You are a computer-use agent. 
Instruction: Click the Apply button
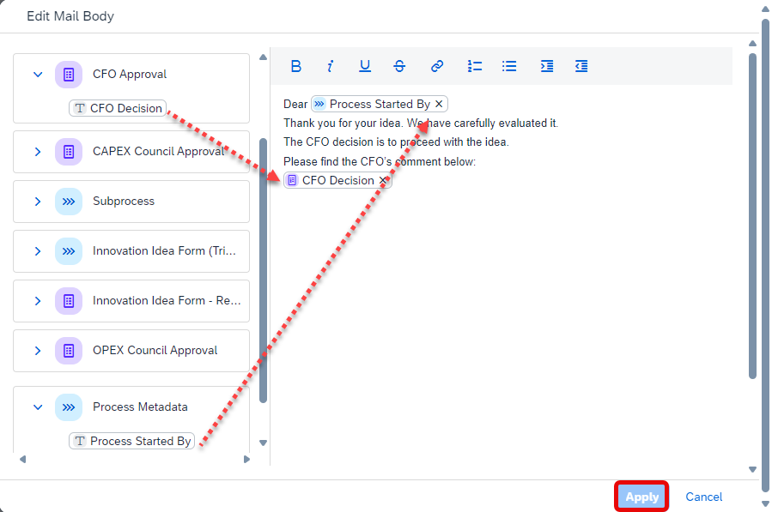tap(641, 497)
